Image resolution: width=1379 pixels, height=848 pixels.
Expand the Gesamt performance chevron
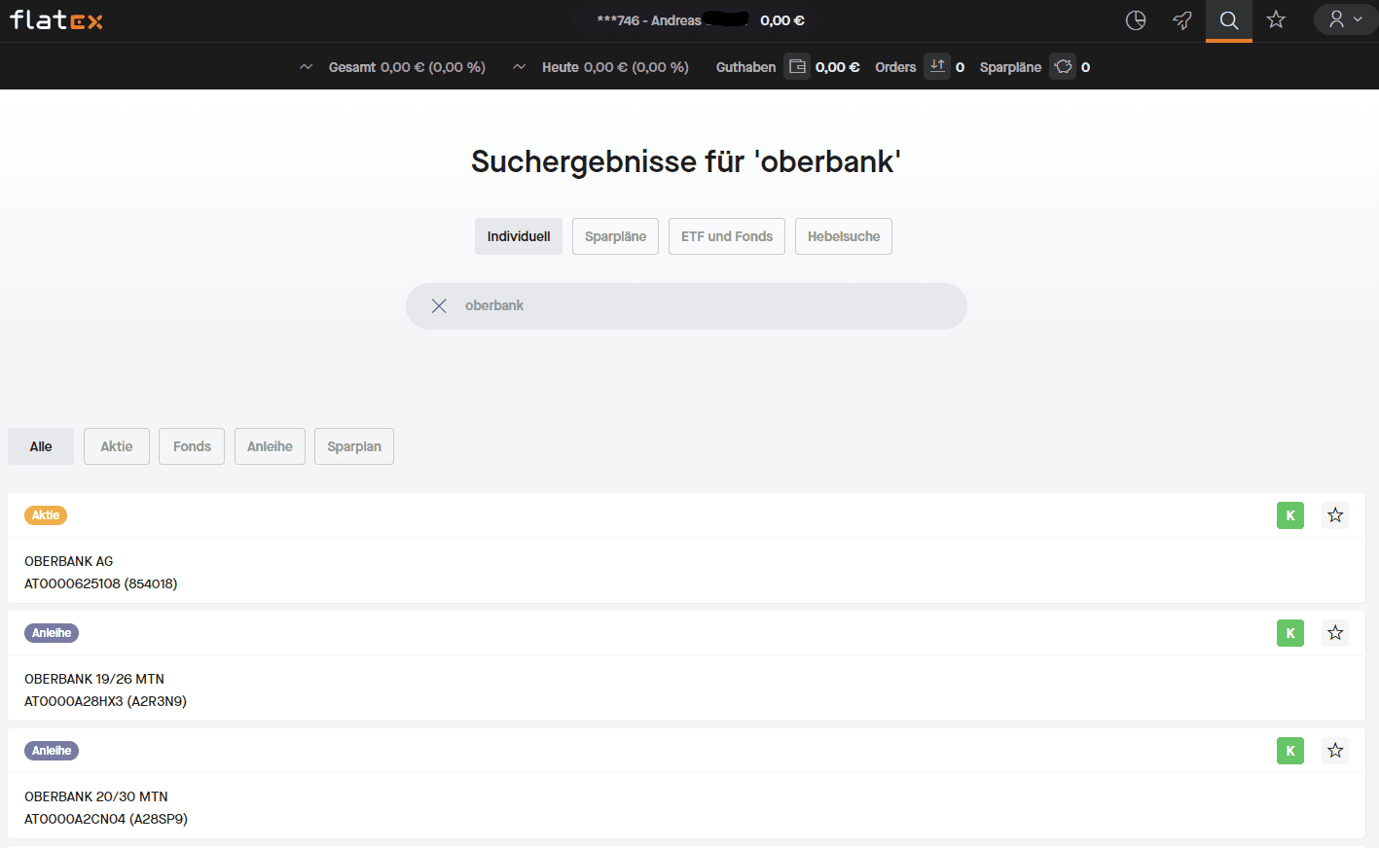[x=307, y=67]
